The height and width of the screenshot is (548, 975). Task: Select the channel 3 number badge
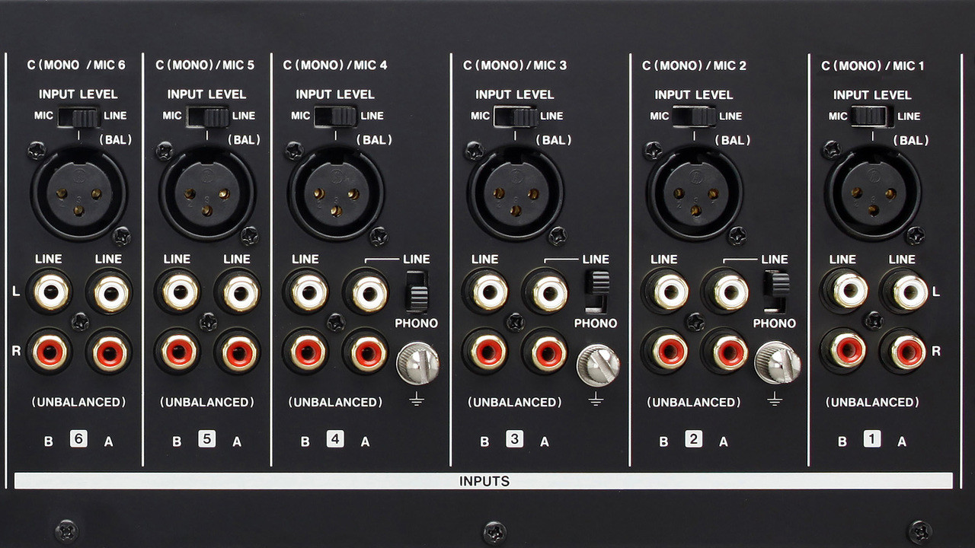click(x=514, y=439)
